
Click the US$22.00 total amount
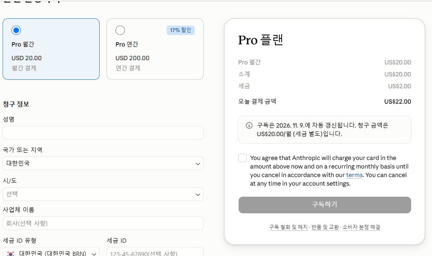point(397,102)
